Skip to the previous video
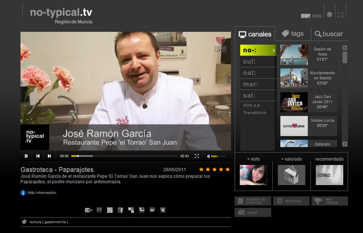The image size is (363, 233). (x=38, y=156)
